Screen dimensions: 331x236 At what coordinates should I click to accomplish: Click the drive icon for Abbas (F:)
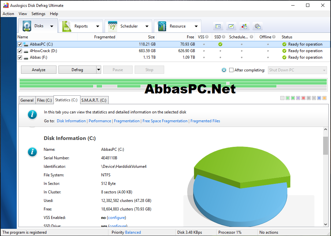26,58
